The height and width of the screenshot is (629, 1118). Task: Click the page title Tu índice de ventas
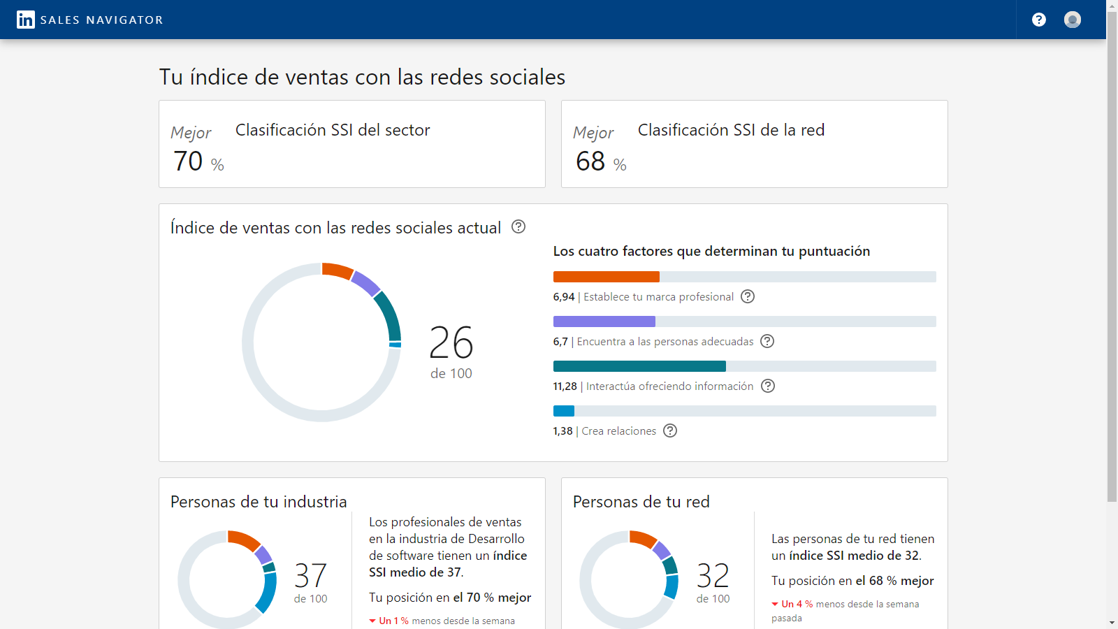(362, 77)
